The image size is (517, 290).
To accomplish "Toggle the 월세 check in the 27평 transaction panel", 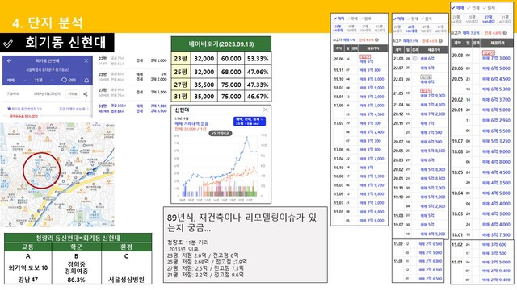I will pos(490,7).
